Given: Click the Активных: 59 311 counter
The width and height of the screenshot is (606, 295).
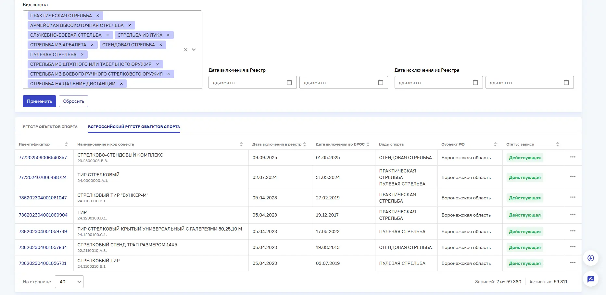Looking at the screenshot, I should coord(548,282).
